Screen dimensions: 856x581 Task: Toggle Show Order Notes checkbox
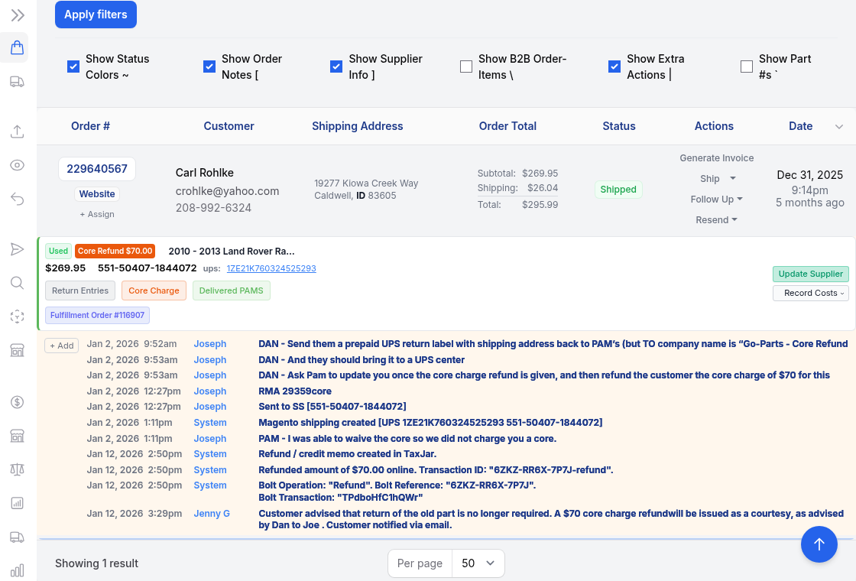coord(209,67)
